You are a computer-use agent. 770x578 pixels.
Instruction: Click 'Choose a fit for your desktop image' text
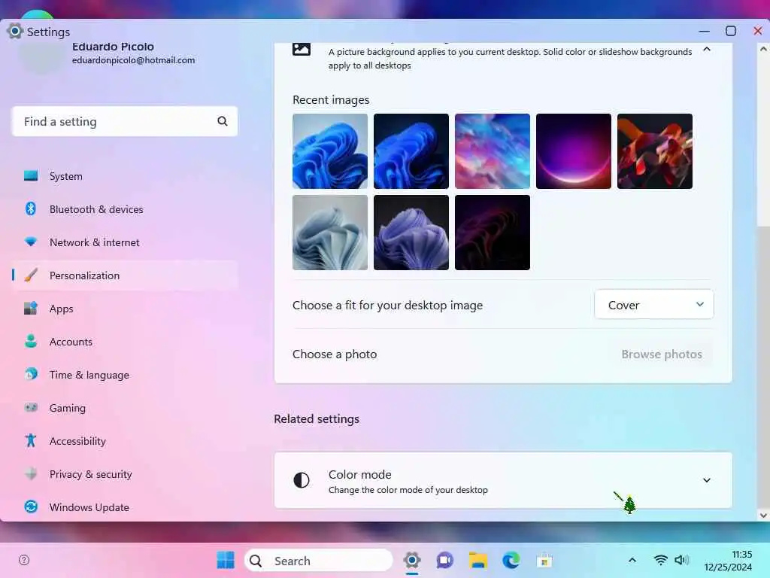pos(387,306)
